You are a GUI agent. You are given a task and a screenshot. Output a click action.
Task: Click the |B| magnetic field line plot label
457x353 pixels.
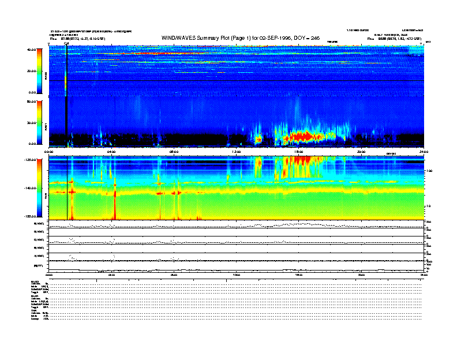tap(39, 265)
